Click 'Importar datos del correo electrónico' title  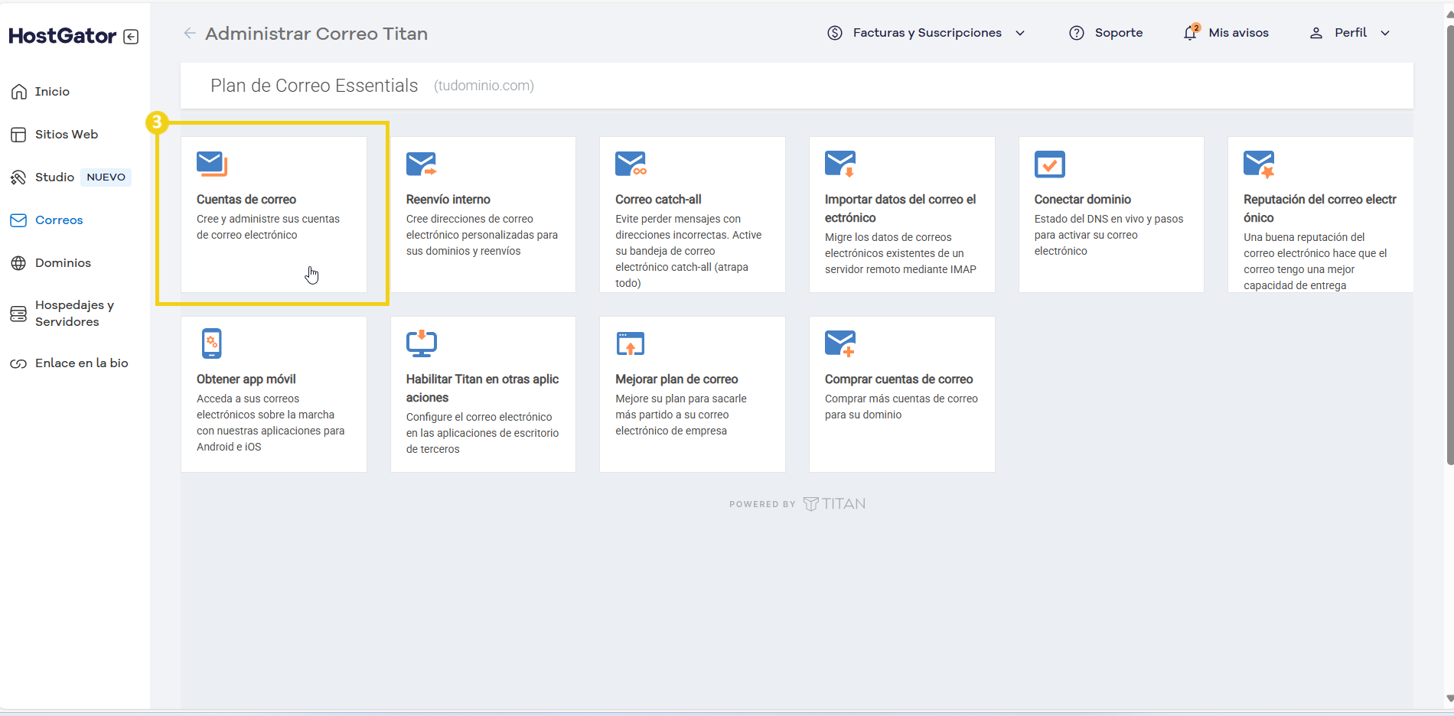point(901,209)
